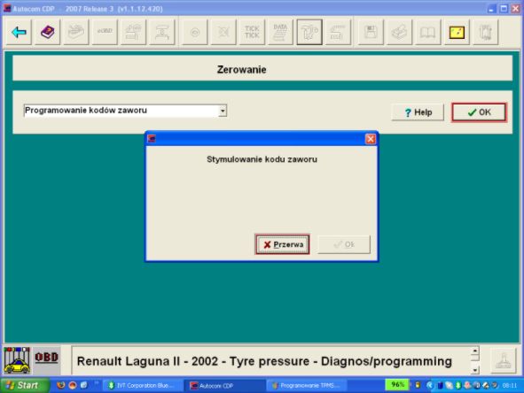The width and height of the screenshot is (524, 393).
Task: Open the purple help book icon
Action: tap(48, 33)
